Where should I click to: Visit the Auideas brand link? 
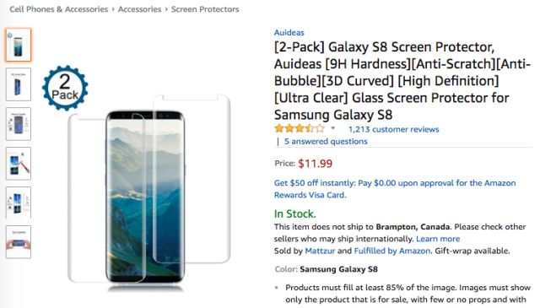pyautogui.click(x=289, y=33)
